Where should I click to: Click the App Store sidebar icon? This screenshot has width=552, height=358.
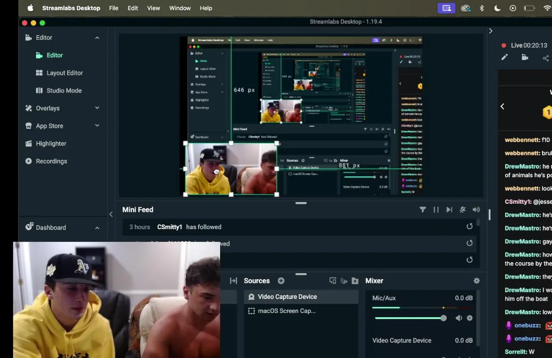(28, 126)
